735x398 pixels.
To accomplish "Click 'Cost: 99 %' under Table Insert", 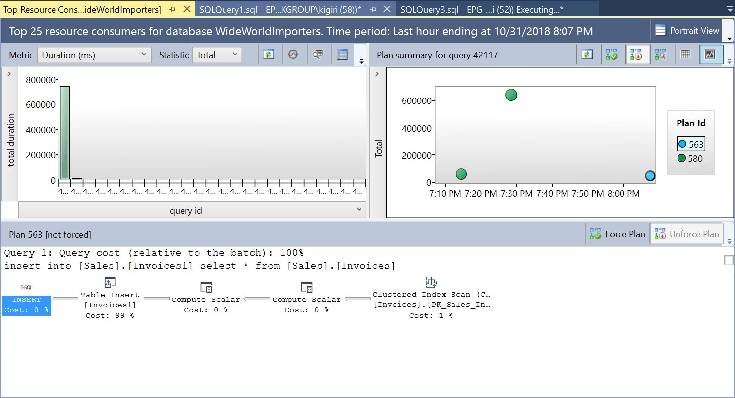I will (110, 315).
